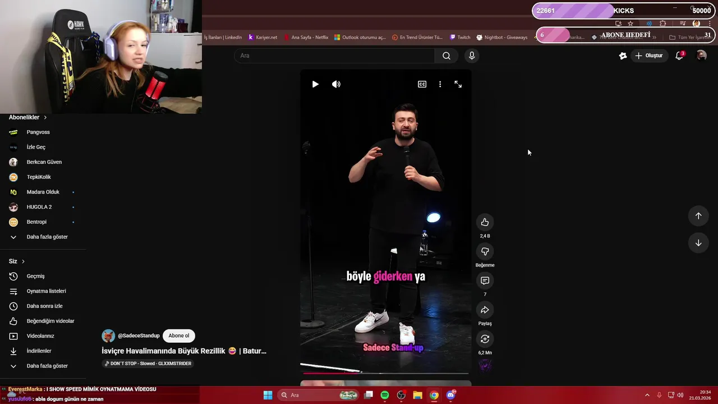Show hidden system tray icons chevron
Viewport: 718px width, 404px height.
pos(647,395)
